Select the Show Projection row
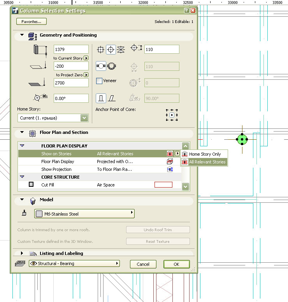This screenshot has width=288, height=302. [99, 169]
